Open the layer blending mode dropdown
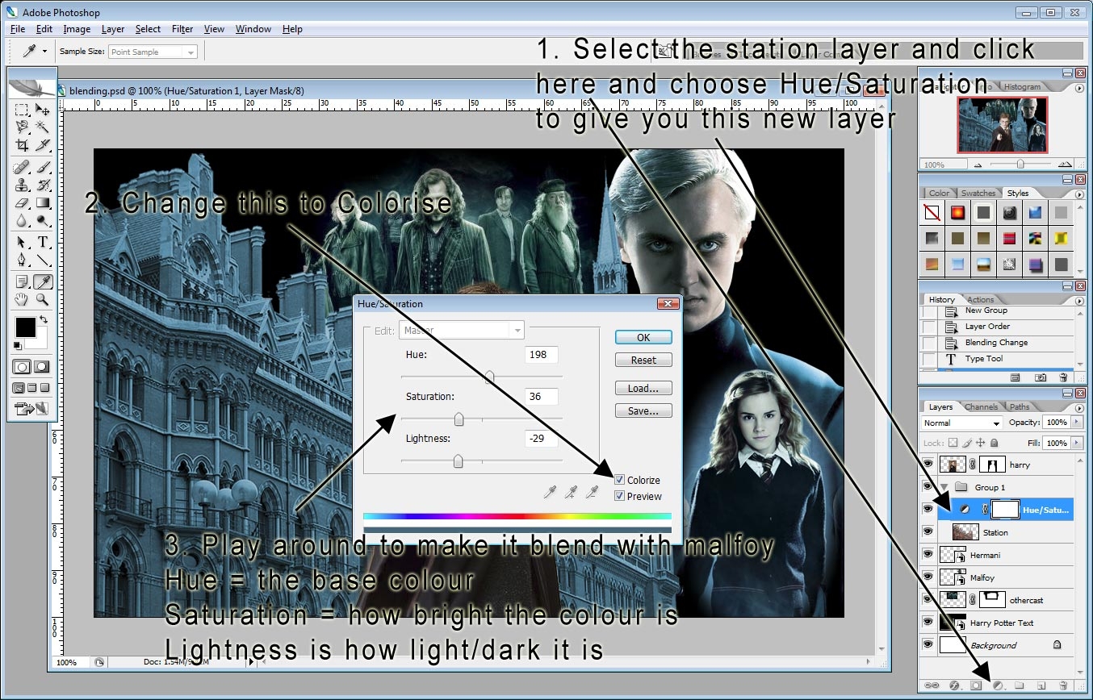 961,423
